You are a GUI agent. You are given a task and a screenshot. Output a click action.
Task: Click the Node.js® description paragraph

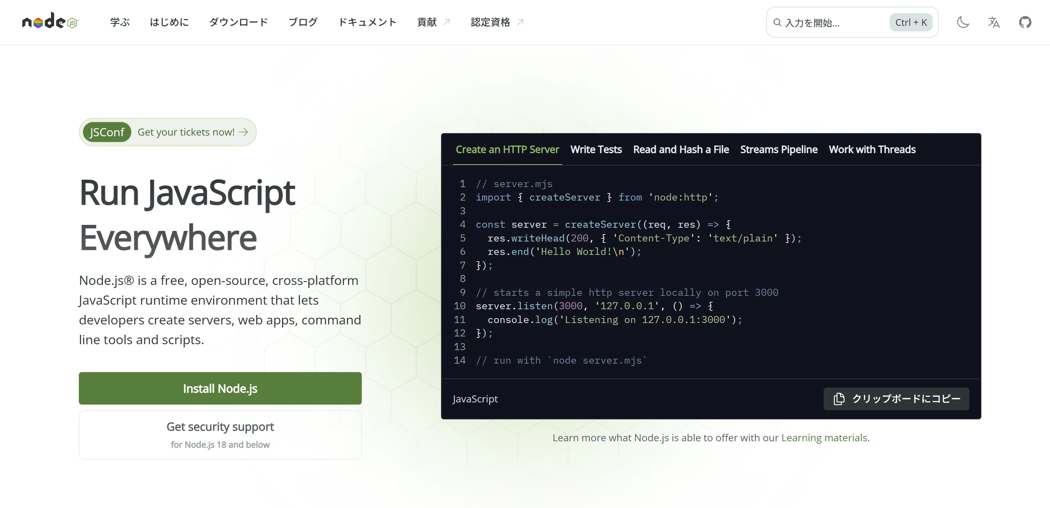click(x=220, y=310)
